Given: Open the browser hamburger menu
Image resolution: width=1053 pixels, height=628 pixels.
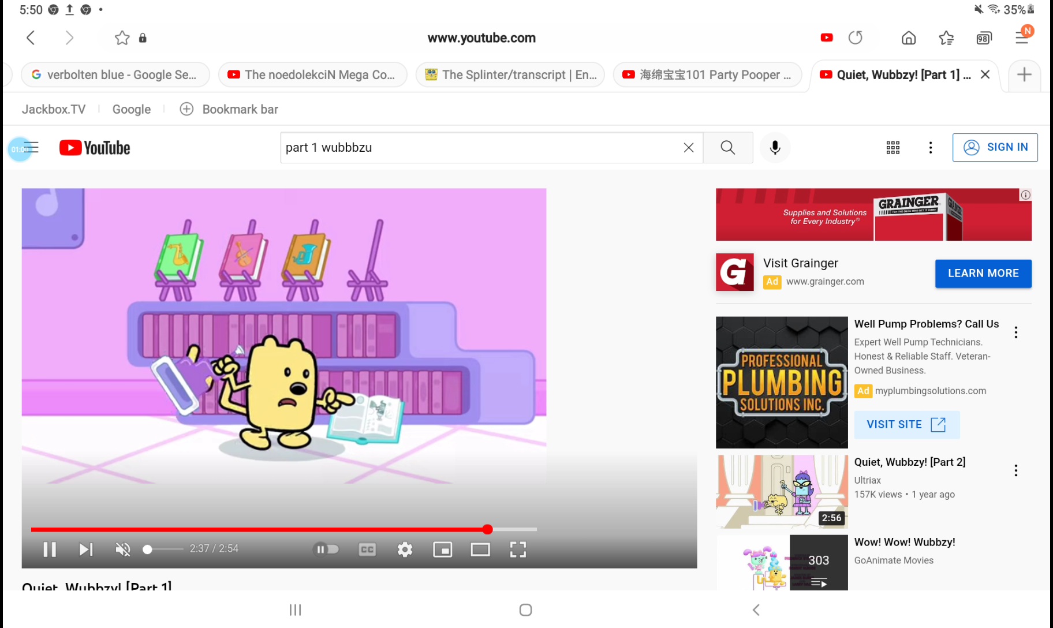Looking at the screenshot, I should 1022,38.
